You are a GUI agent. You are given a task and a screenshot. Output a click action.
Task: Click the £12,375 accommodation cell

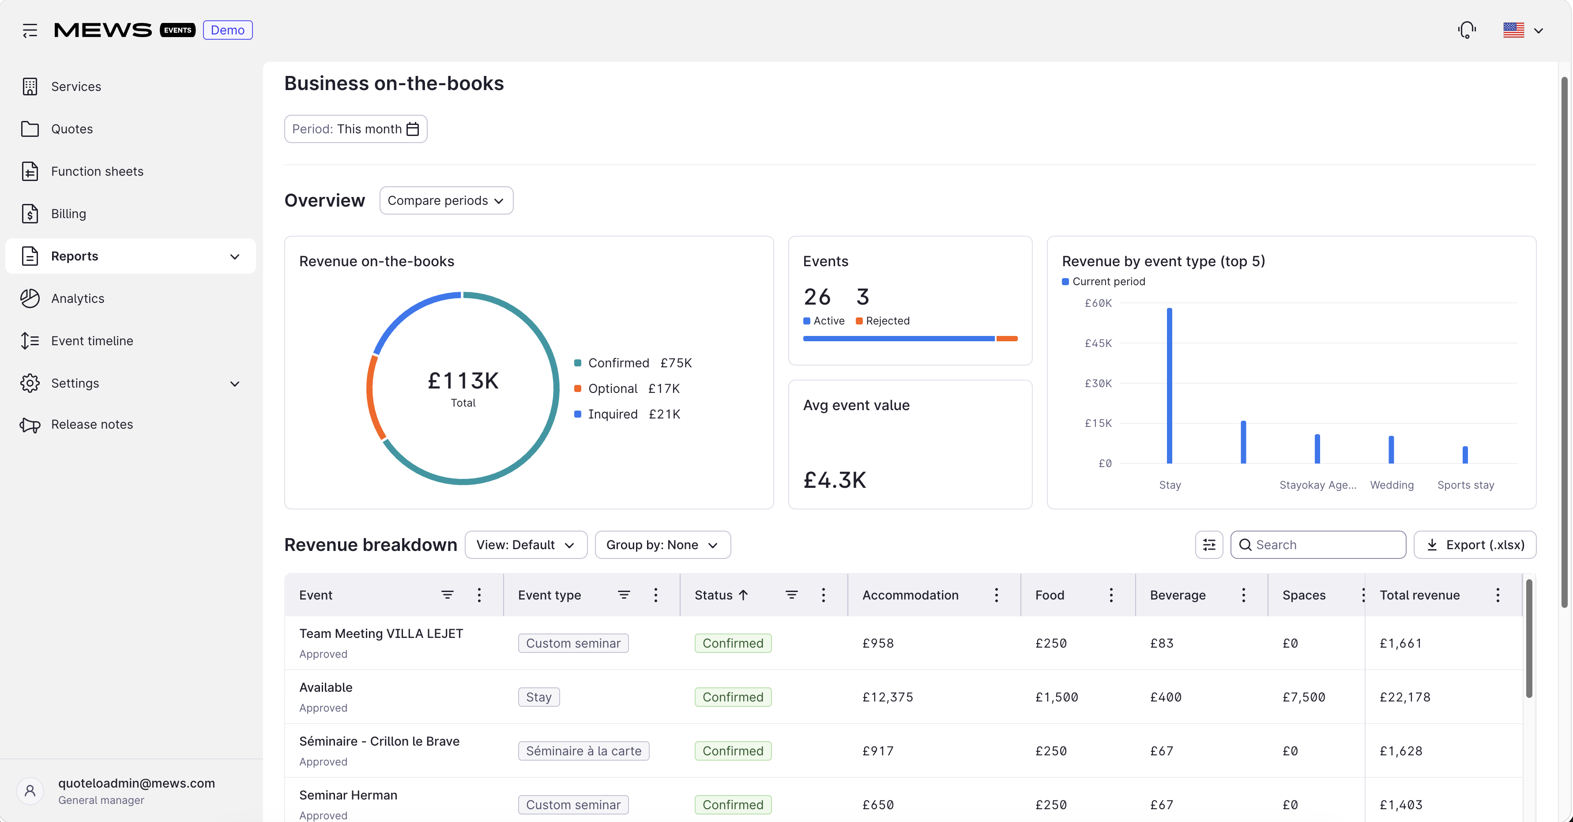click(x=887, y=697)
